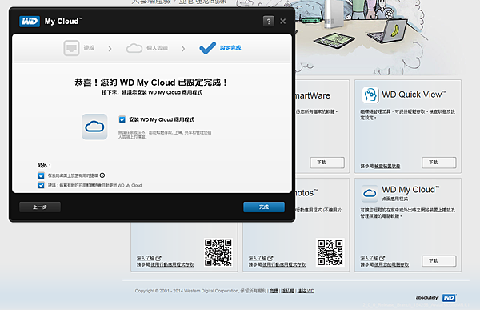Toggle 安裝 WD My Cloud 應用程式 checkbox
This screenshot has width=480, height=310.
[x=122, y=119]
